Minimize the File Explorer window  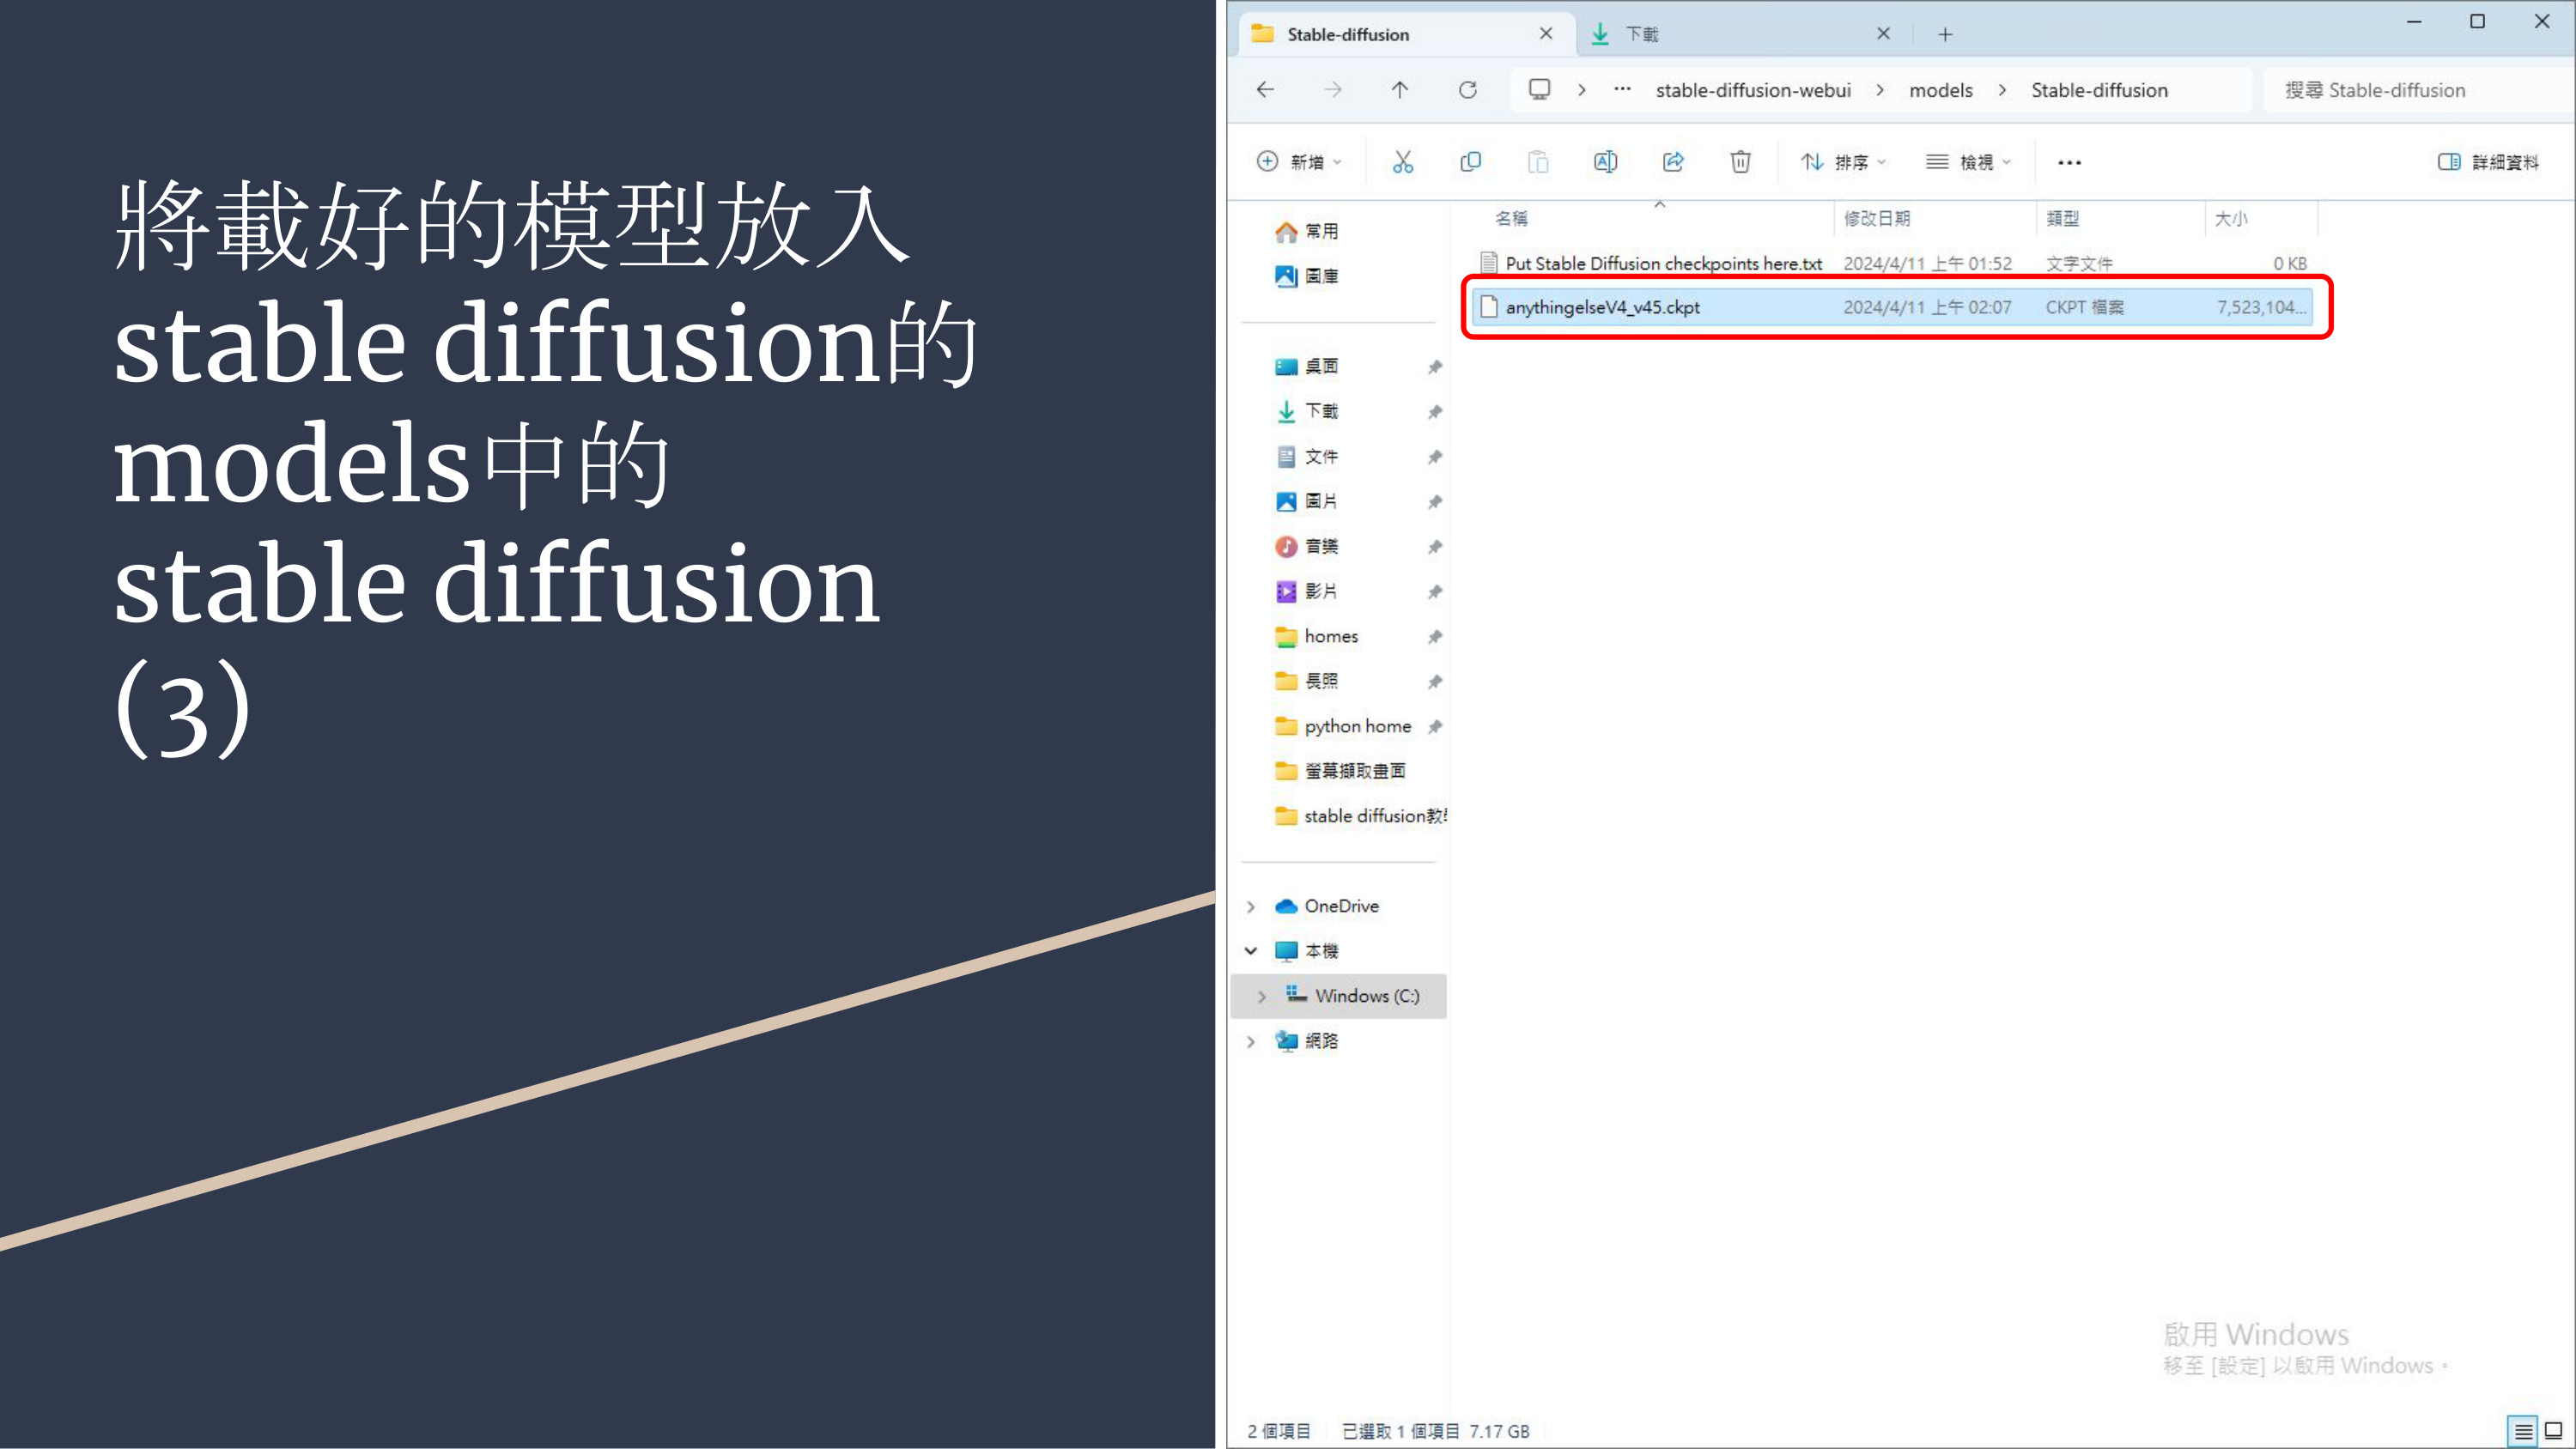click(x=2414, y=21)
